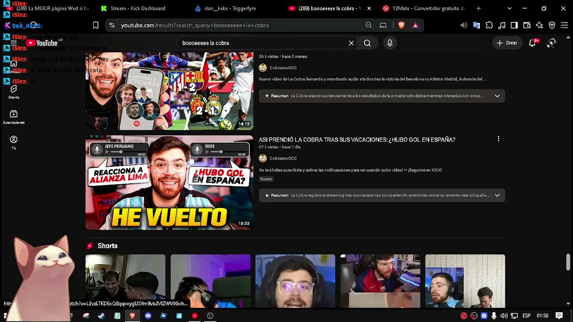Open the purple-lit glasses Short thumbnail
The width and height of the screenshot is (573, 322).
click(x=295, y=281)
